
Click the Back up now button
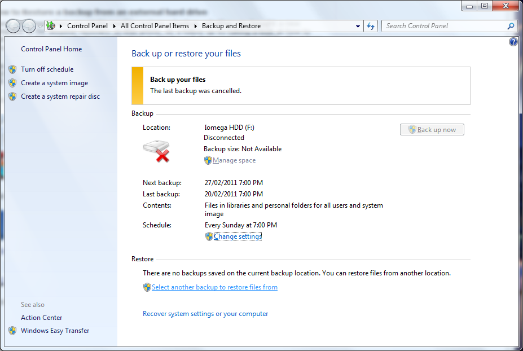click(x=432, y=129)
